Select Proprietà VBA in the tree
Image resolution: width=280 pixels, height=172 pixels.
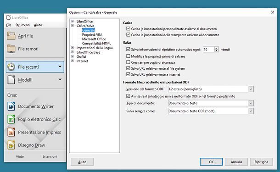[92, 34]
